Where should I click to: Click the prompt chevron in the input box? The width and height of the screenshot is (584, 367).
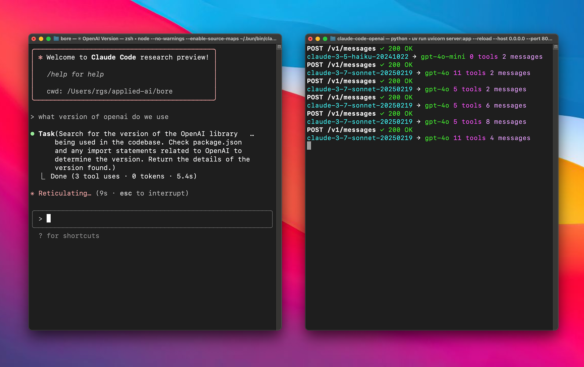tap(40, 219)
